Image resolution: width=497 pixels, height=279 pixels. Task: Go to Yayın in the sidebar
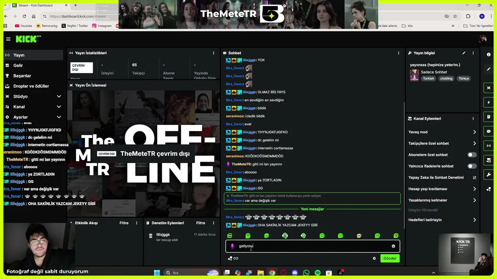[33, 55]
